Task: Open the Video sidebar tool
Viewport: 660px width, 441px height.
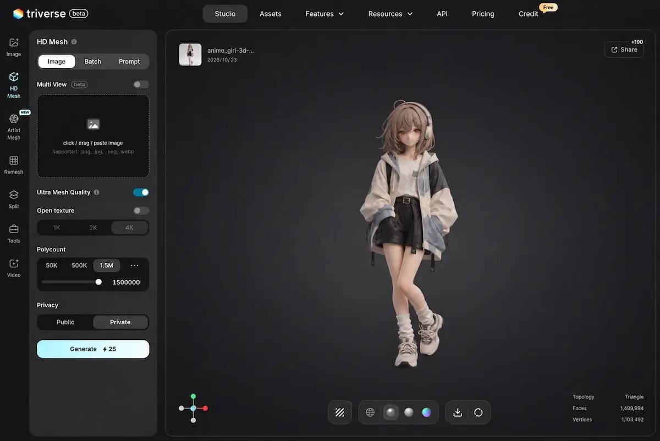Action: (14, 268)
